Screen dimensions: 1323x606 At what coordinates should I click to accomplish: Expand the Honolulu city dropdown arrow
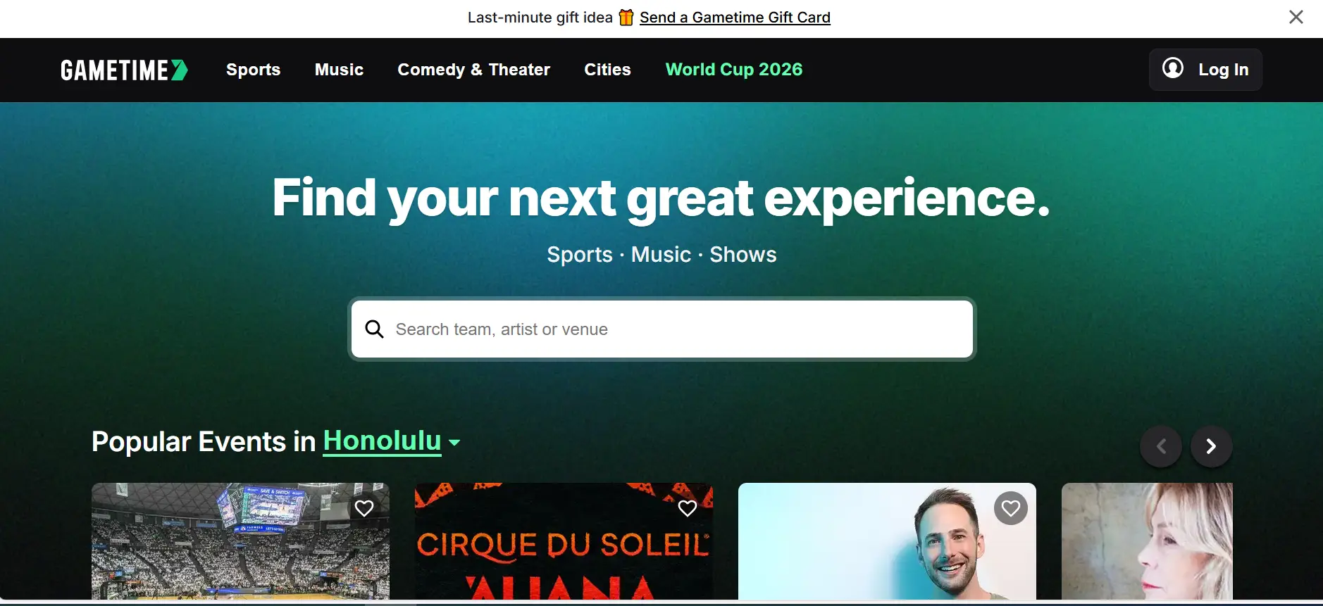click(454, 443)
